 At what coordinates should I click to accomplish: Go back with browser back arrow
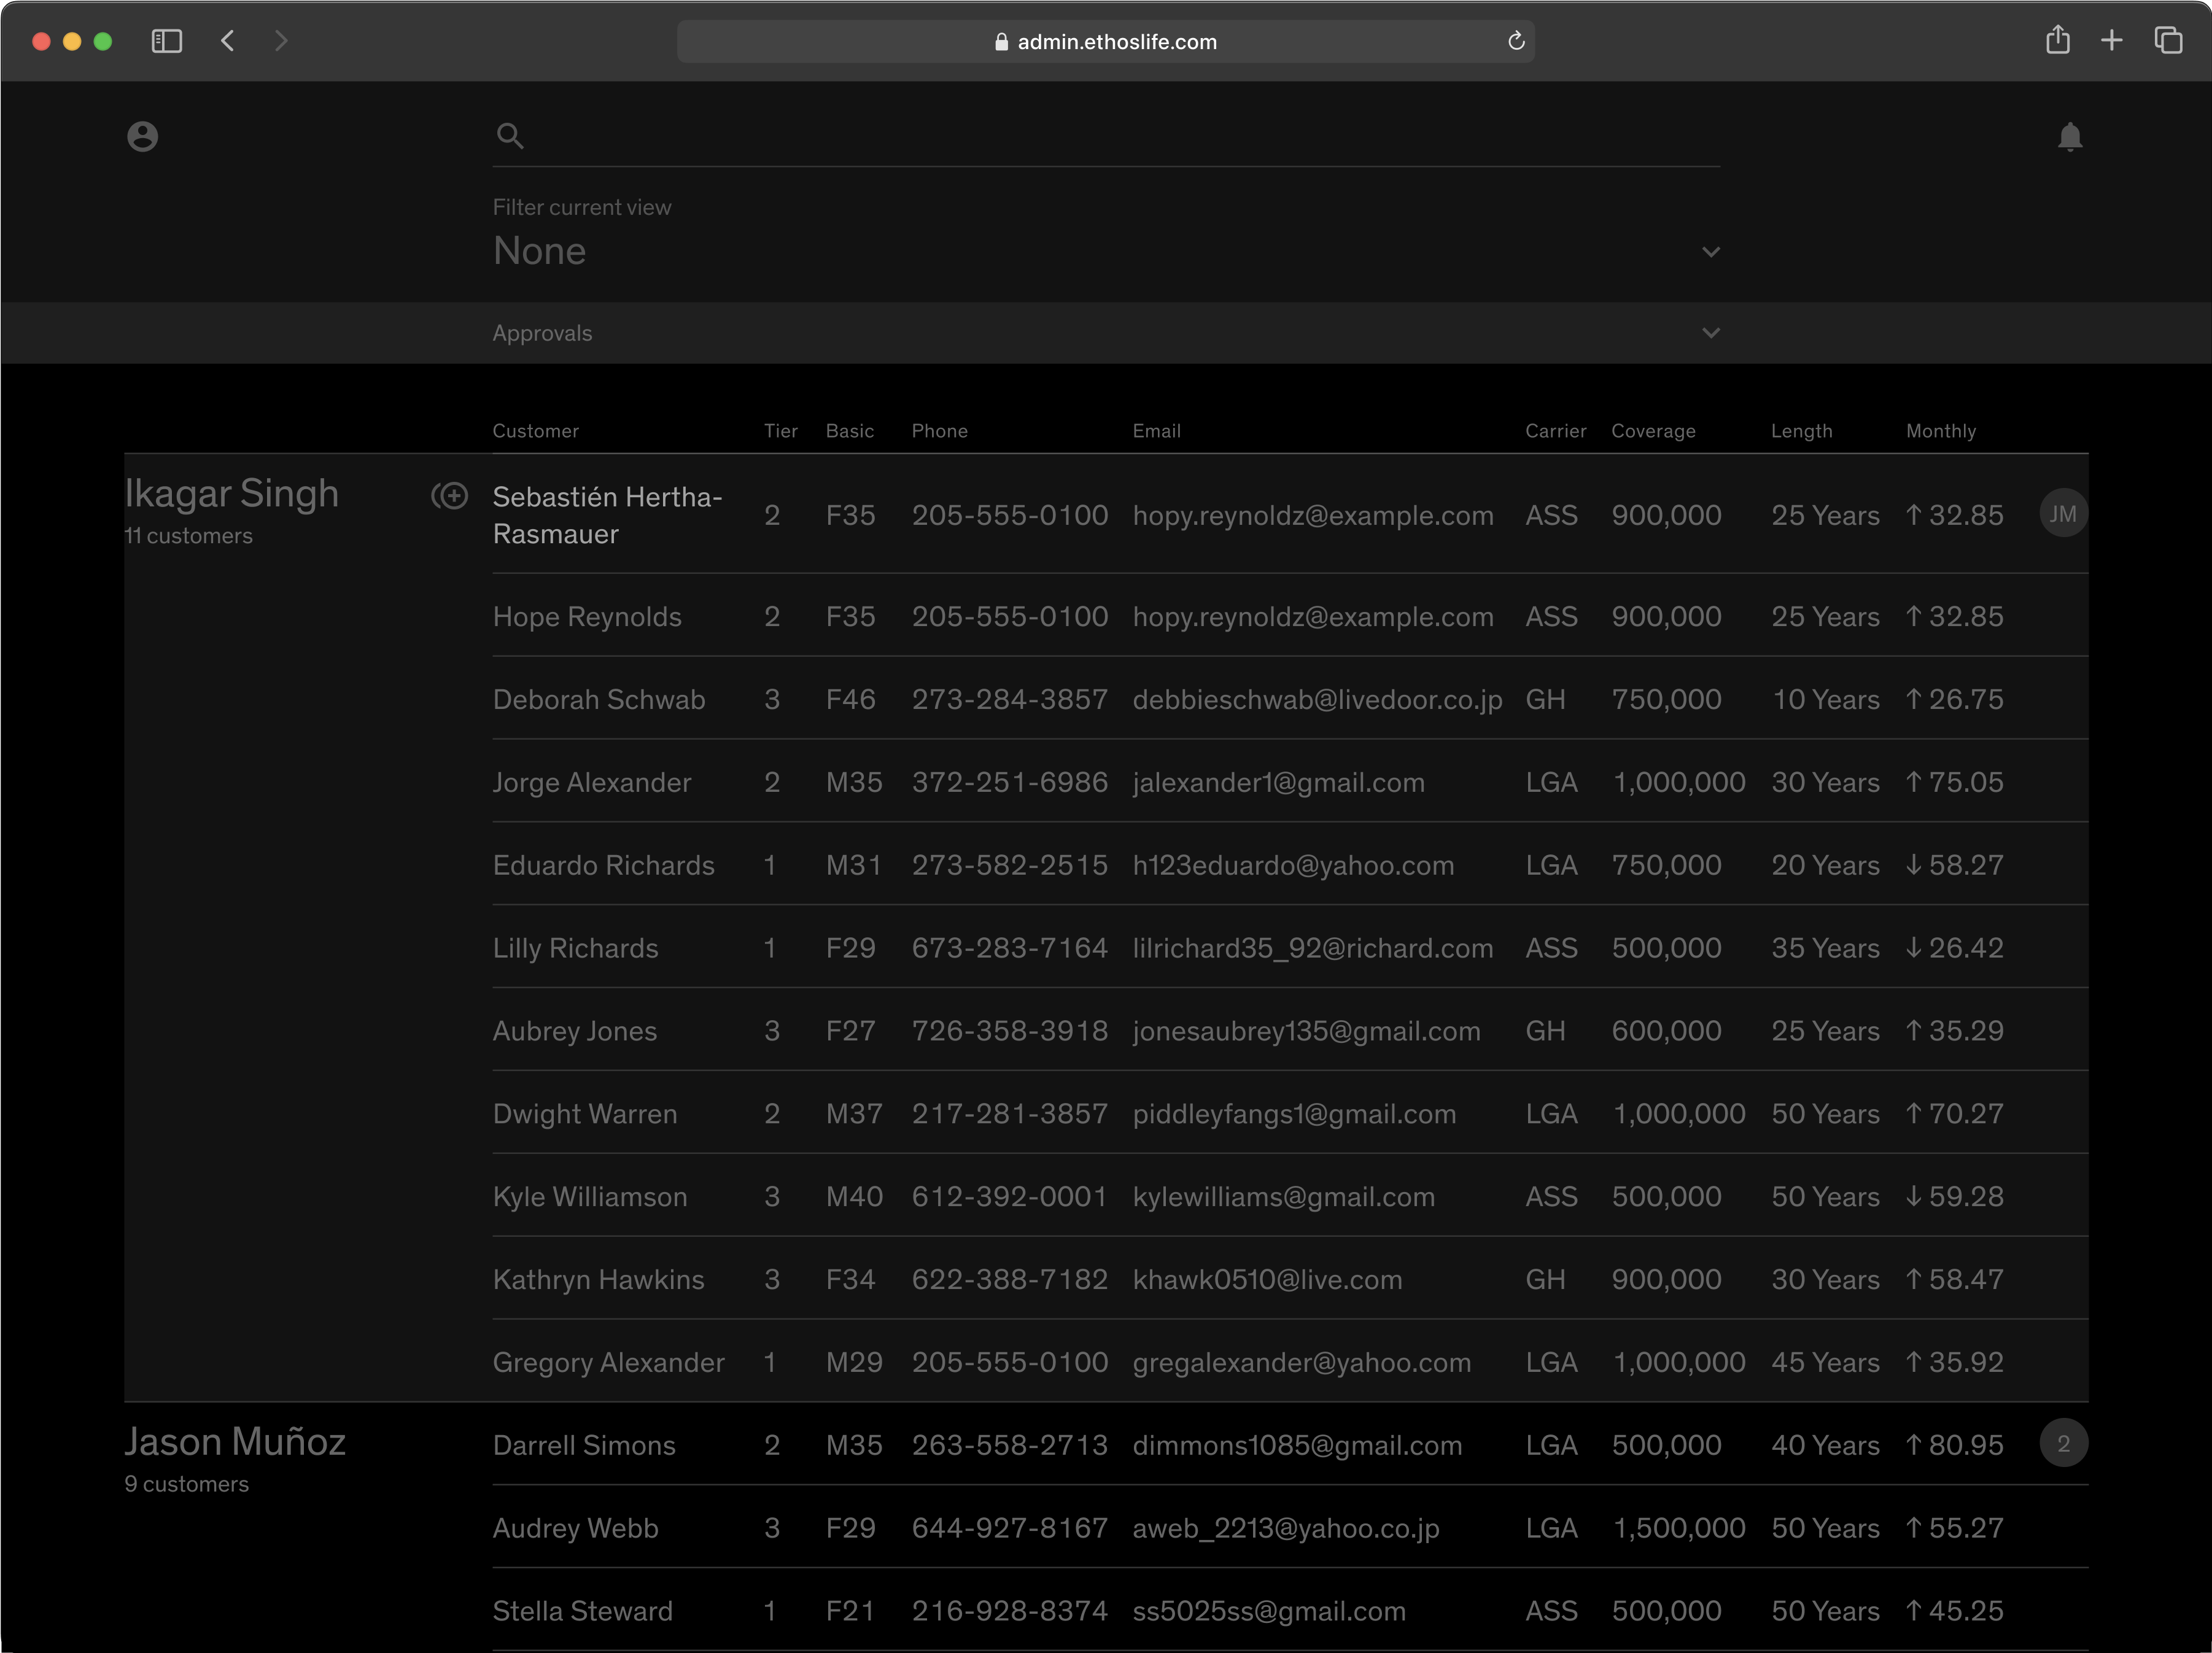click(228, 41)
